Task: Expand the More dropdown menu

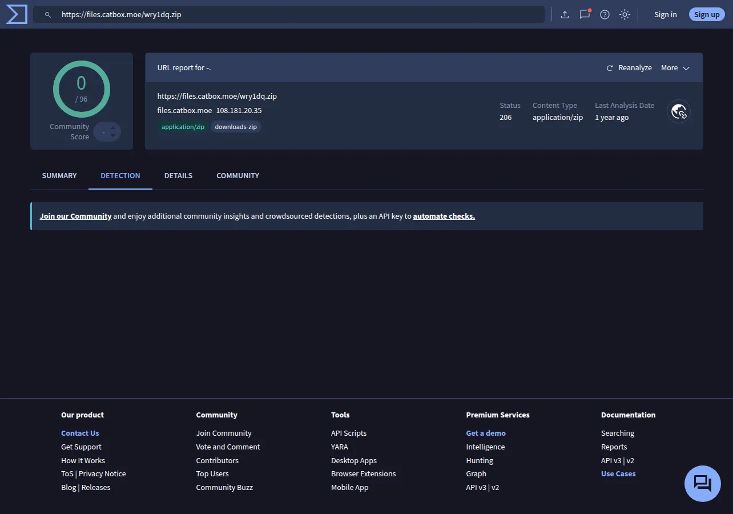Action: (675, 68)
